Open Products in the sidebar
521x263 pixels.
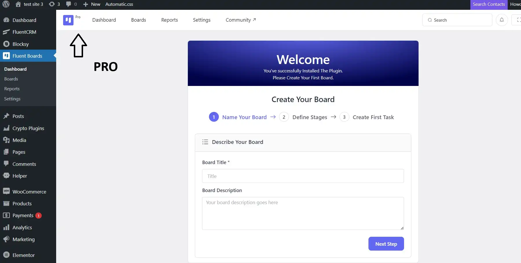point(28,204)
